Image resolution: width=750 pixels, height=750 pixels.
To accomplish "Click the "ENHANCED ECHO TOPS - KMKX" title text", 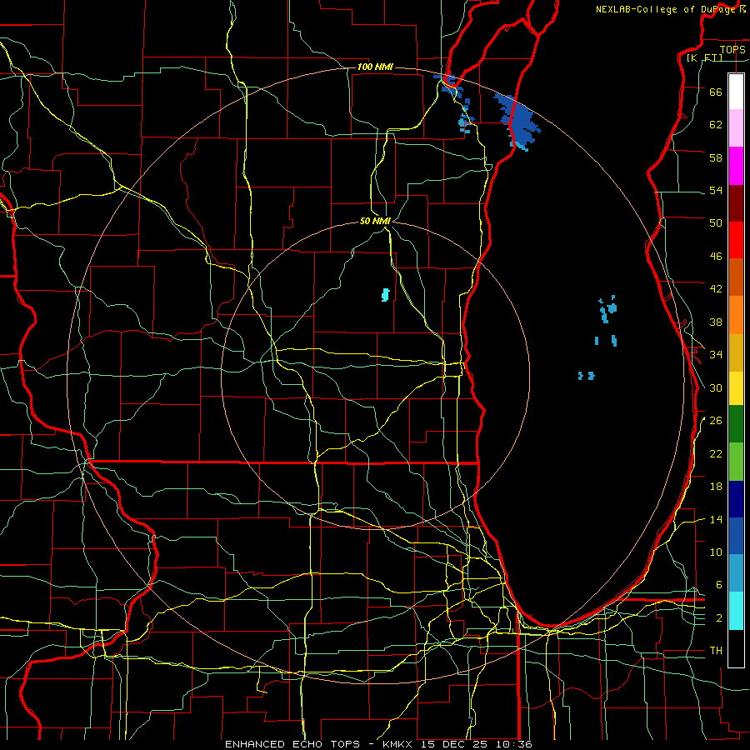I will point(320,744).
